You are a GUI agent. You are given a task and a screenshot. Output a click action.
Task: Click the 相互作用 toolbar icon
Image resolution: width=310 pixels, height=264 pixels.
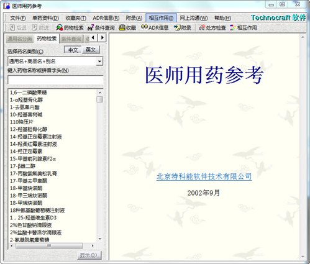(244, 27)
